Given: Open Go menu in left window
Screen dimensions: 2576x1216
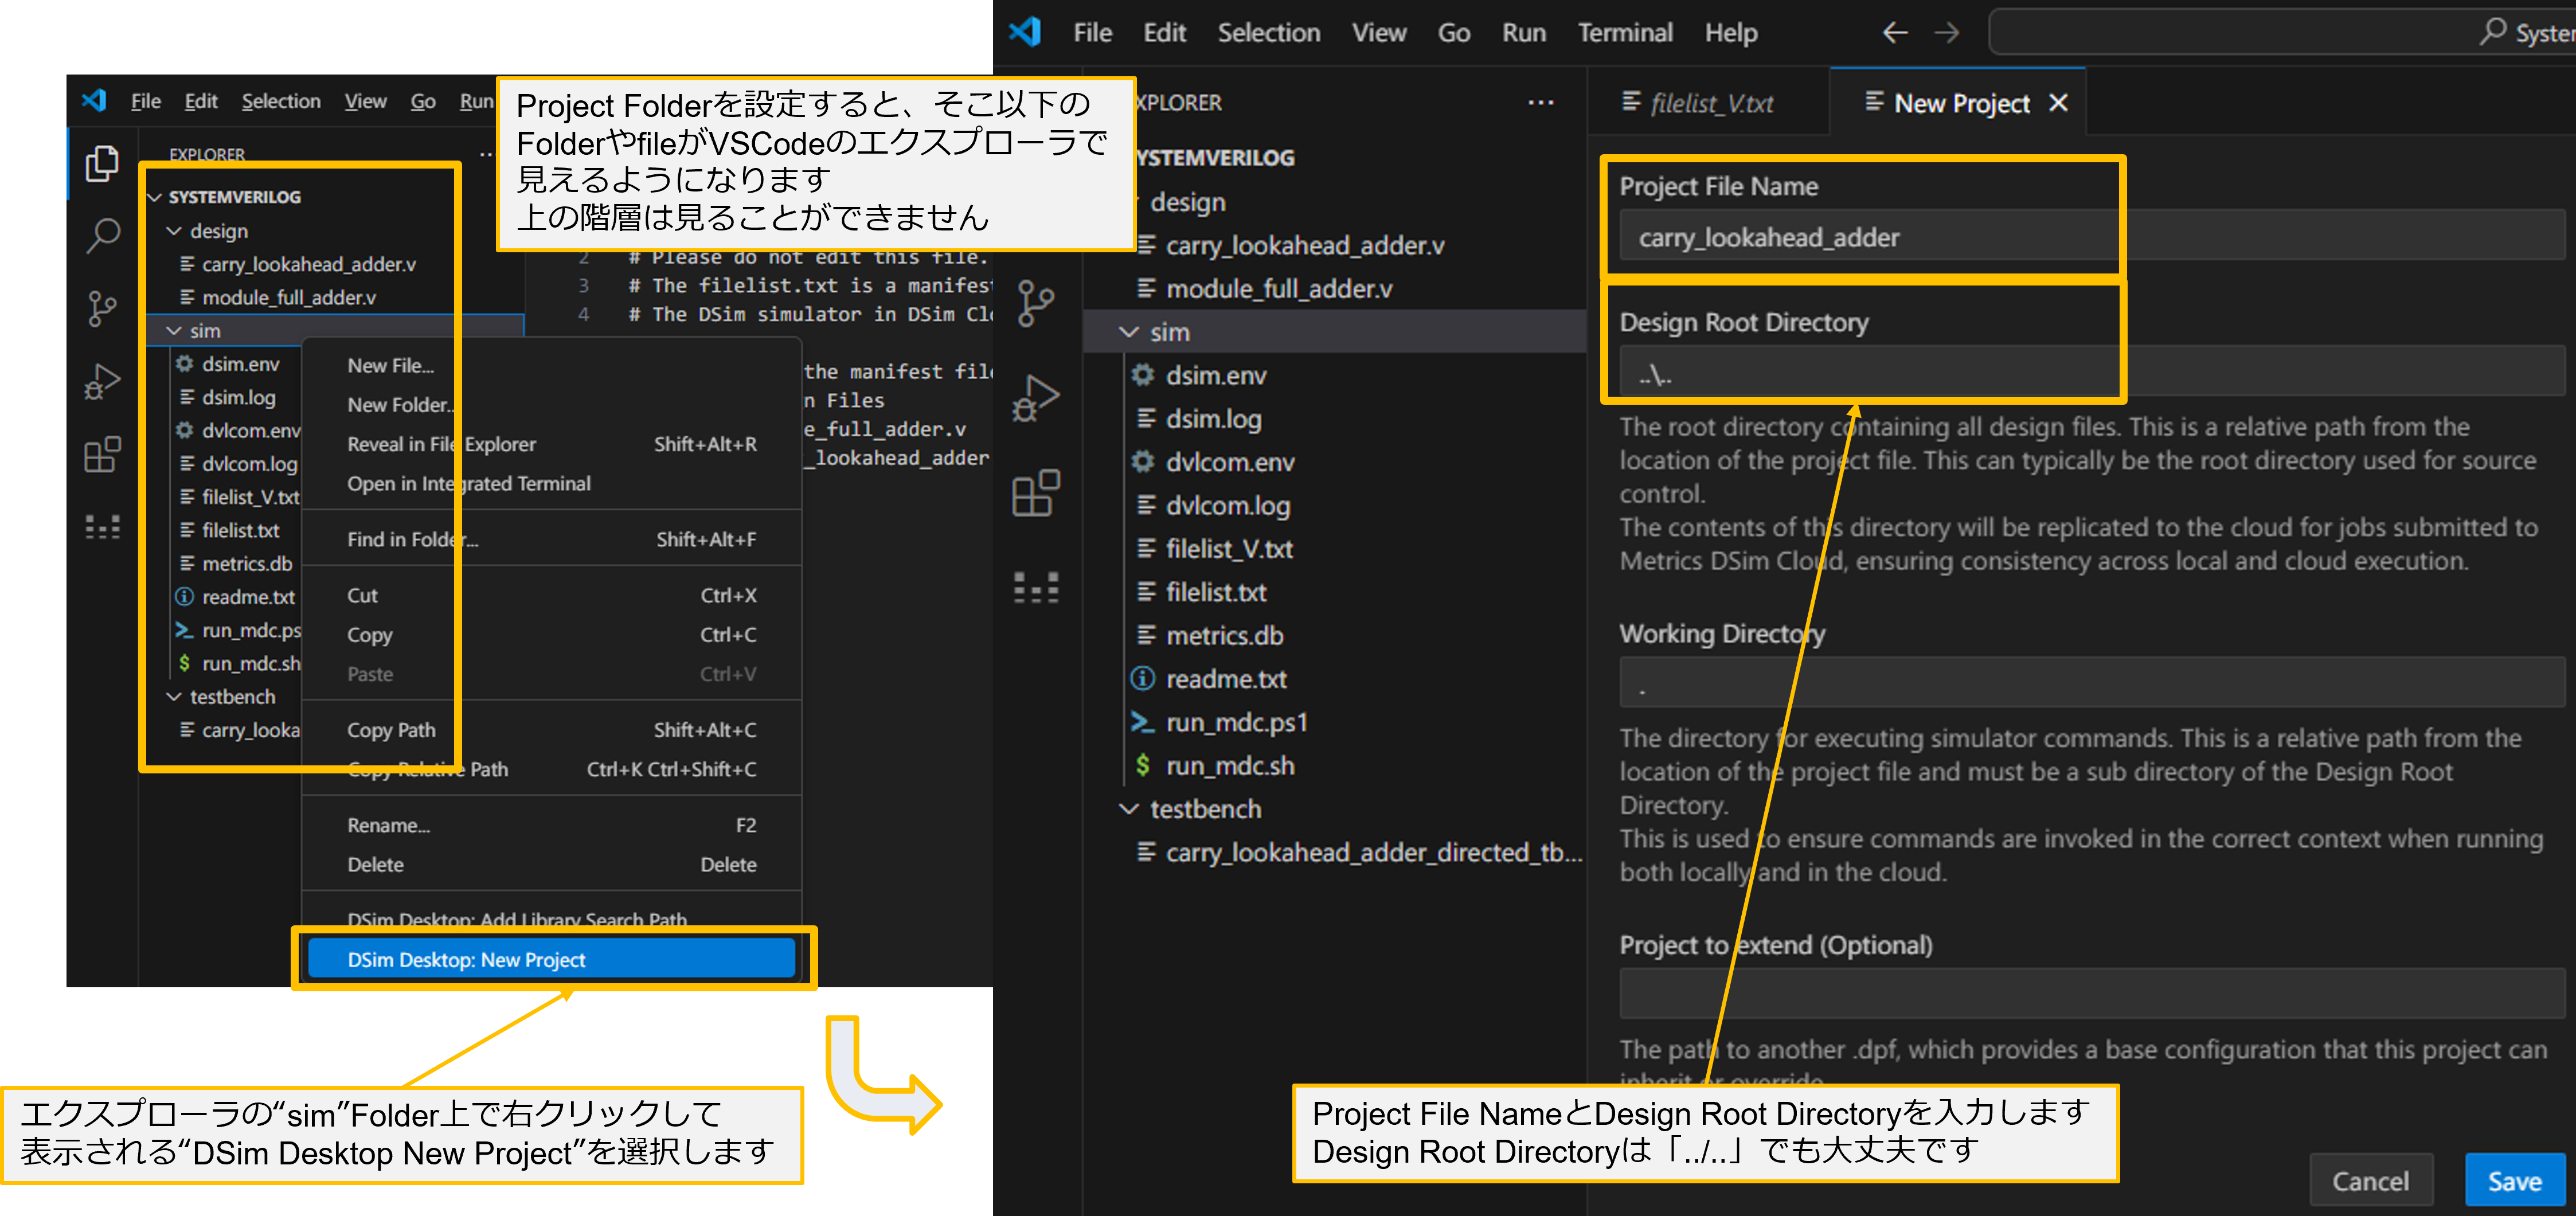Looking at the screenshot, I should point(423,101).
